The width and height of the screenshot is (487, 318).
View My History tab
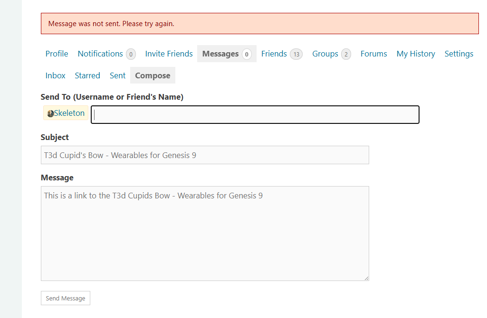pyautogui.click(x=416, y=54)
